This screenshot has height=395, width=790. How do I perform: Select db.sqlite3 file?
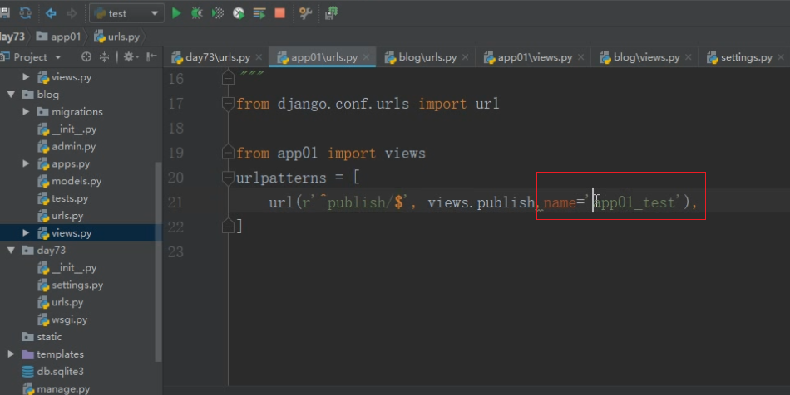pyautogui.click(x=53, y=372)
